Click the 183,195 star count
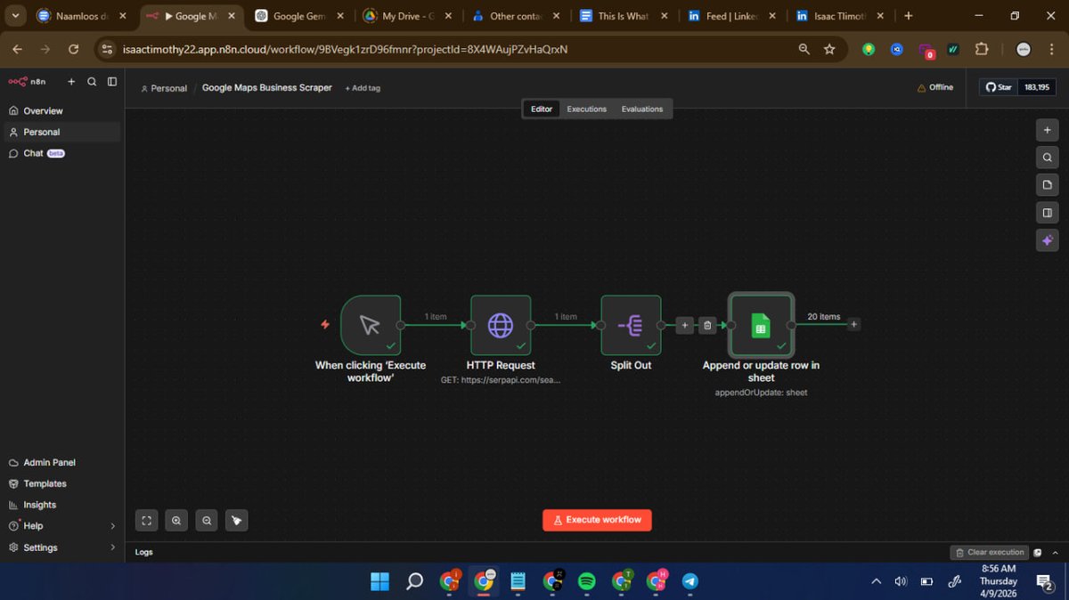 pyautogui.click(x=1037, y=87)
